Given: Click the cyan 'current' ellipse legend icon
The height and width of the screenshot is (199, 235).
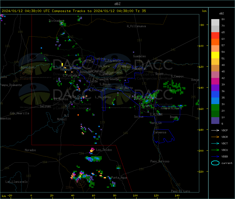Looking at the screenshot, I should coord(215,163).
